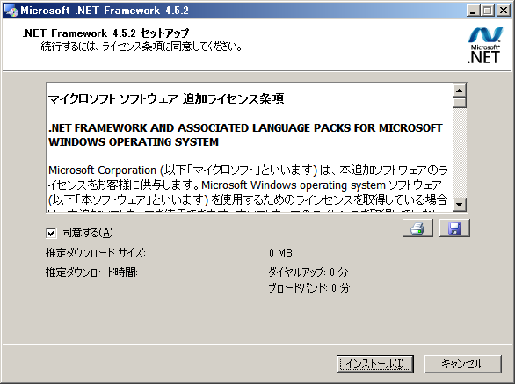The height and width of the screenshot is (384, 515).
Task: Click the bold .NET FRAMEWORK AND ASSOCIATED heading
Action: point(245,134)
